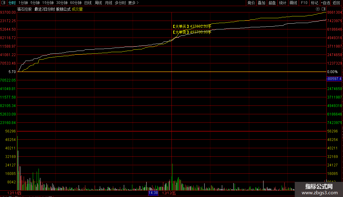Click 标记 mark button
Image resolution: width=343 pixels, height=197 pixels.
(x=314, y=3)
